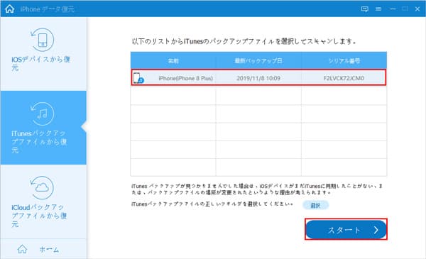426x259 pixels.
Task: Select the iOSデバイスから復元 phone icon
Action: [42, 40]
